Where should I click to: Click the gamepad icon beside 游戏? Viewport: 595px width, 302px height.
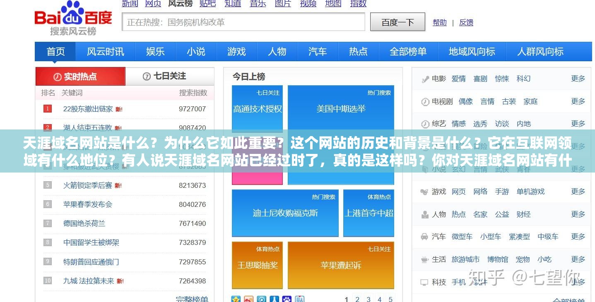point(425,192)
